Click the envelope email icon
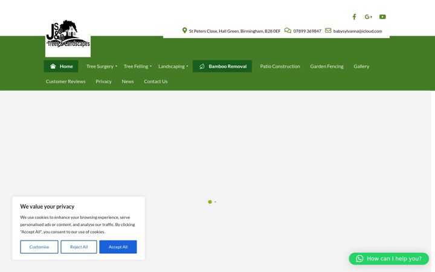The width and height of the screenshot is (435, 272). [x=328, y=30]
